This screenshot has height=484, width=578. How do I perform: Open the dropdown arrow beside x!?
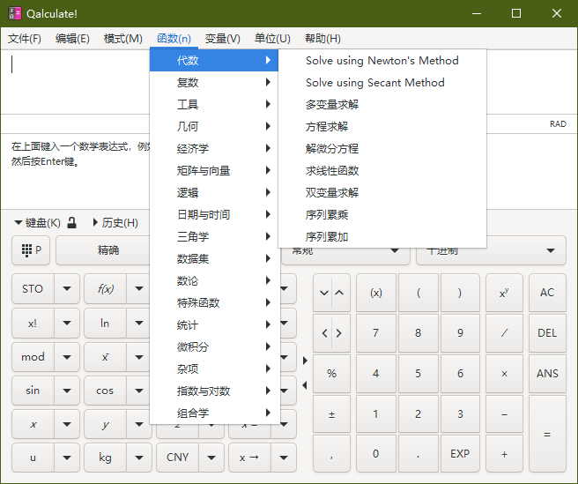[x=67, y=324]
